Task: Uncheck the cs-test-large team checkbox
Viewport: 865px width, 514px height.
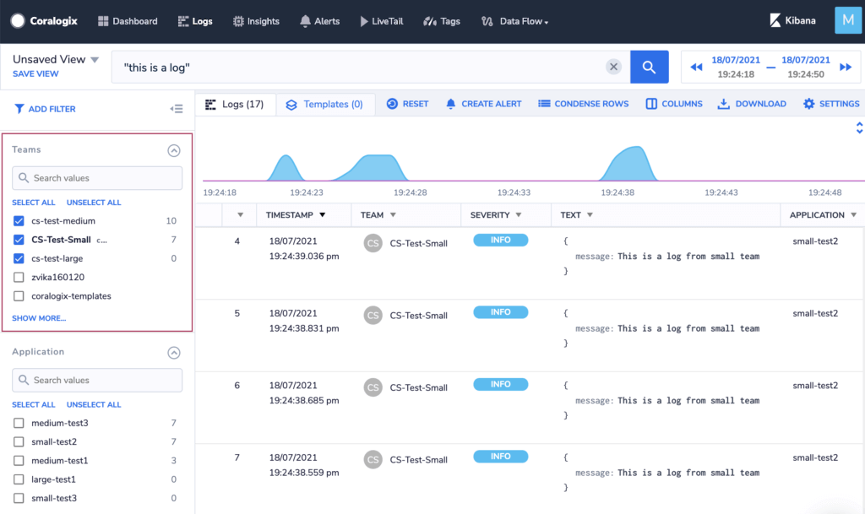Action: 19,258
